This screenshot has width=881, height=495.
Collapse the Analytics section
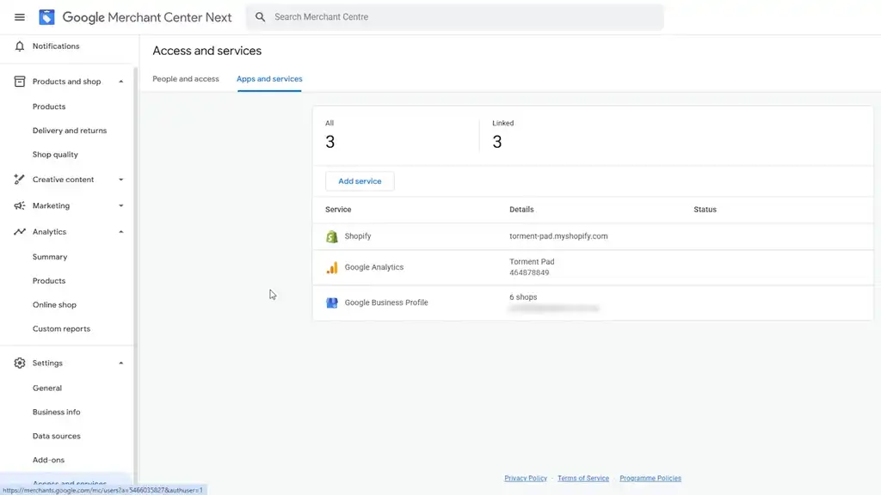[x=120, y=232]
